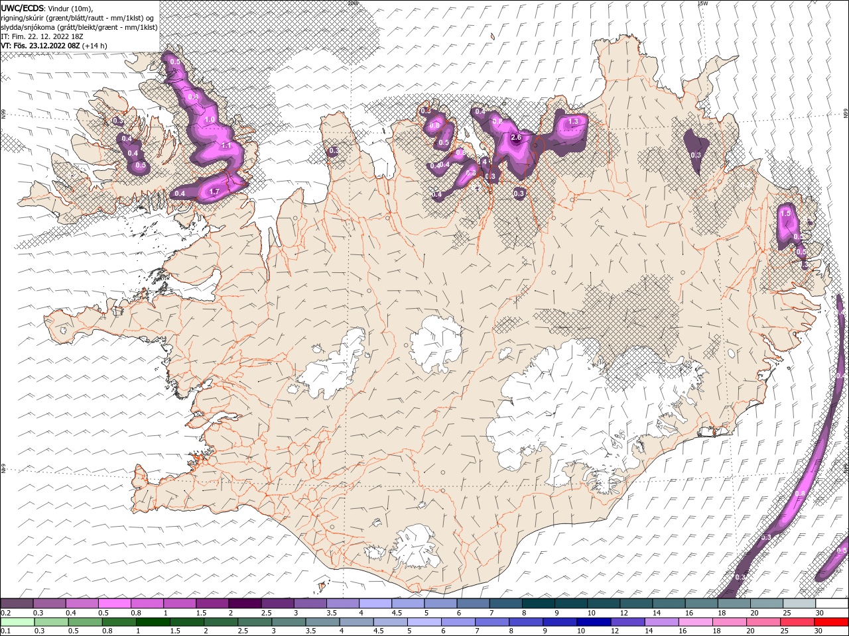Pick the darkest green swatch in lower legend
The width and height of the screenshot is (849, 636).
(x=153, y=622)
